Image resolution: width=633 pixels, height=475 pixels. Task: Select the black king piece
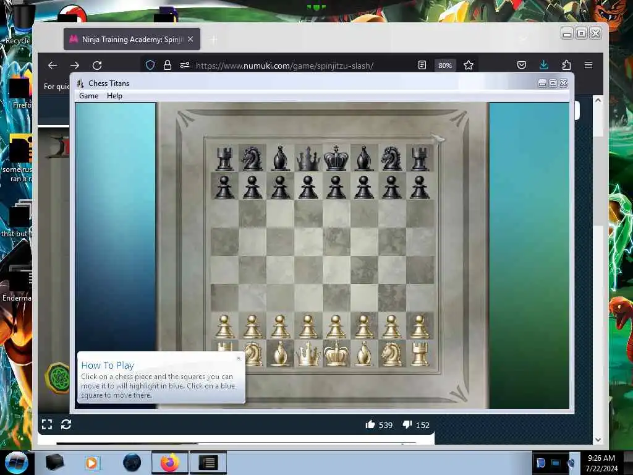pyautogui.click(x=336, y=158)
